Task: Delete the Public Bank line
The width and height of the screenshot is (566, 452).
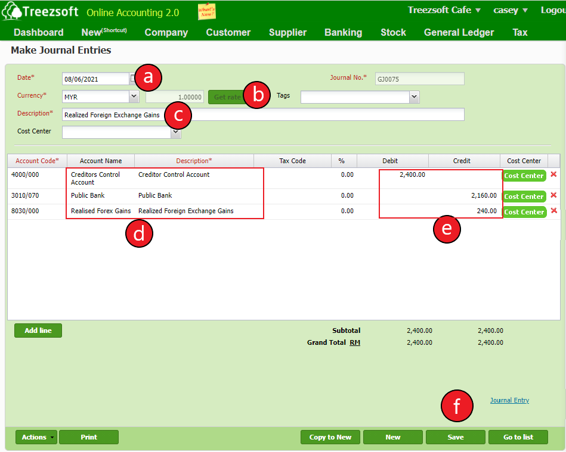Action: point(553,195)
